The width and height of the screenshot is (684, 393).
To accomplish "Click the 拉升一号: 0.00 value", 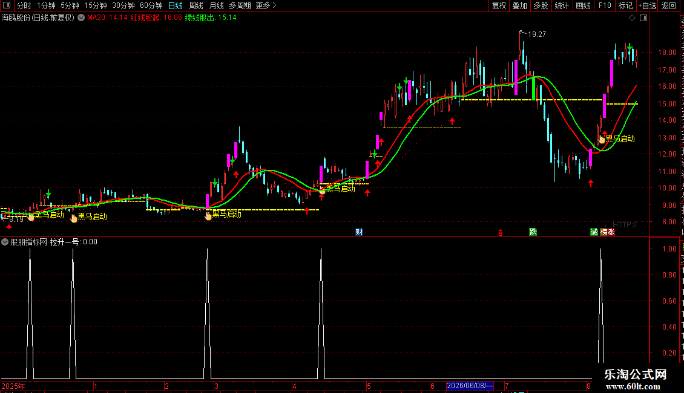I will tap(74, 242).
